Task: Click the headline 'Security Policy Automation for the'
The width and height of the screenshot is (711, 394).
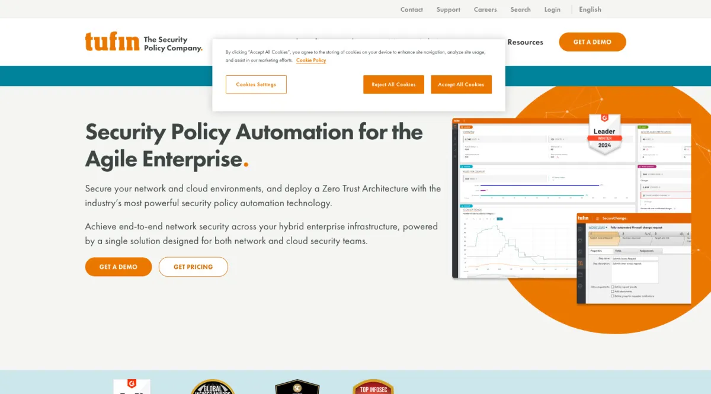Action: (254, 131)
